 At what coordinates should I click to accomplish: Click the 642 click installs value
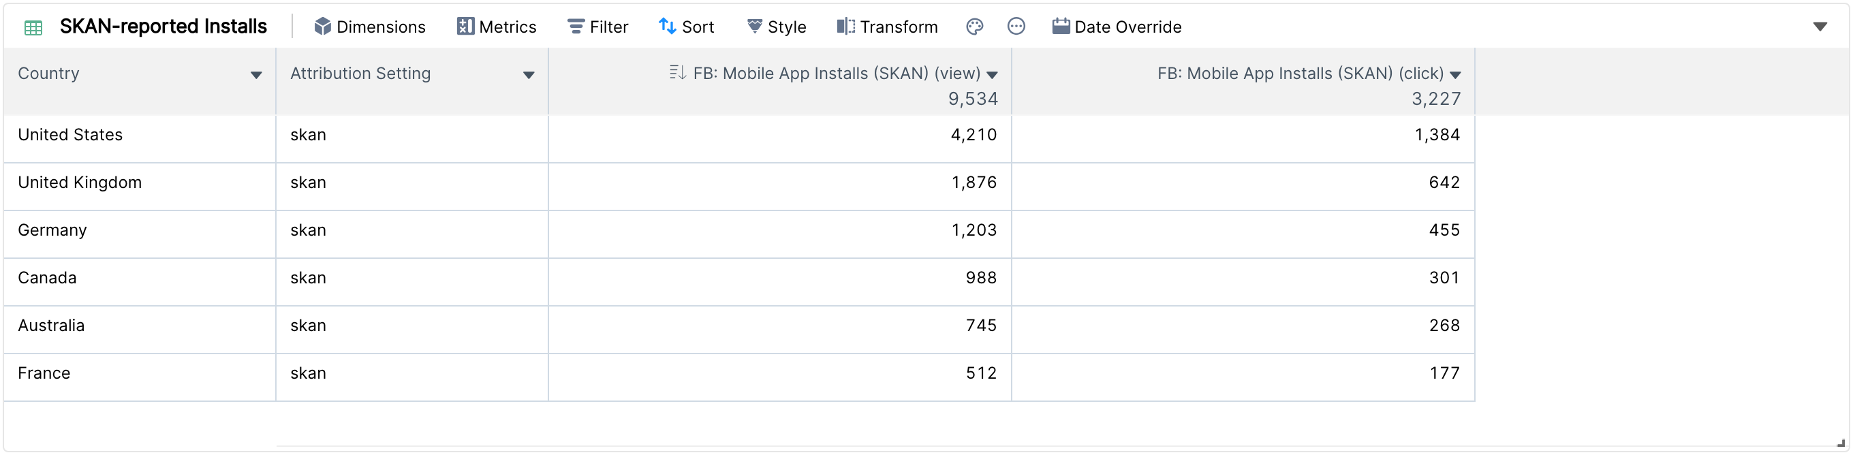(x=1444, y=183)
